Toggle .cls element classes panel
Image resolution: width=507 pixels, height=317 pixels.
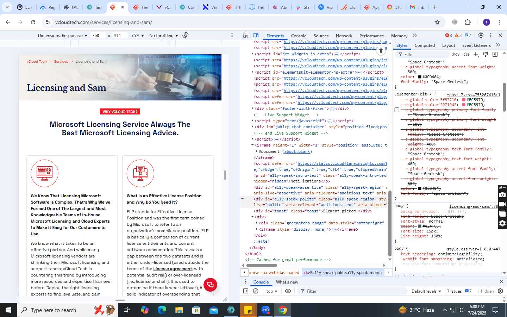466,54
